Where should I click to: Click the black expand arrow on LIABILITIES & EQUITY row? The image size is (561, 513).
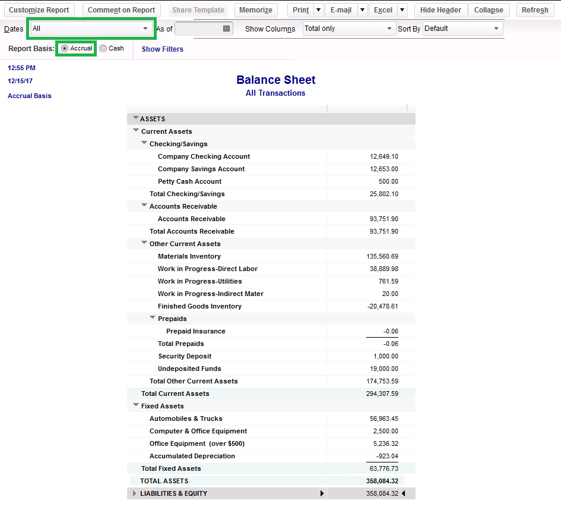pos(322,493)
